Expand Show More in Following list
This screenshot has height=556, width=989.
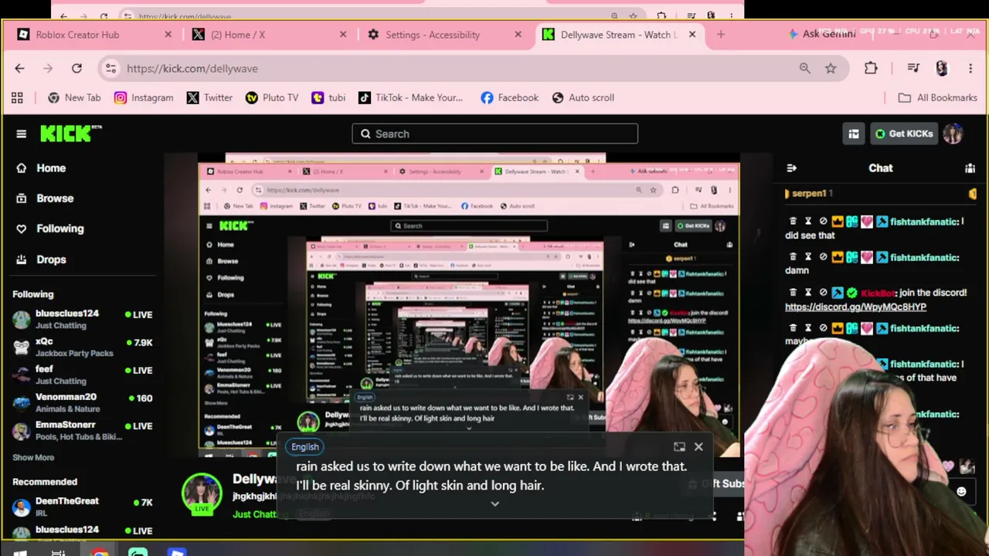pos(33,457)
